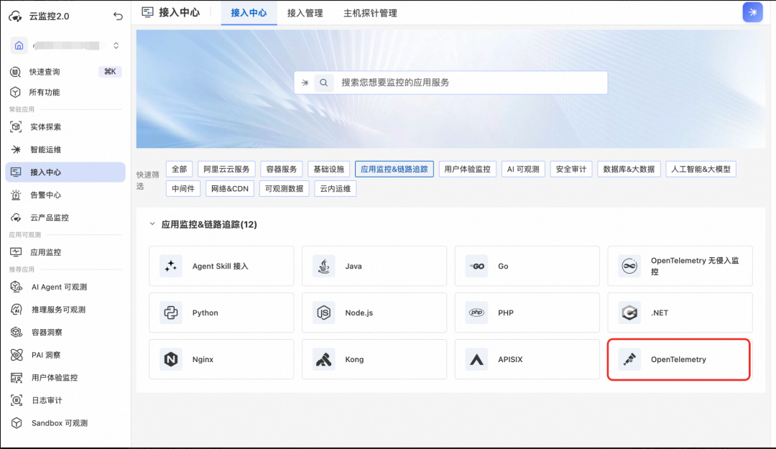Filter by 人工智能&大模型

[x=701, y=170]
